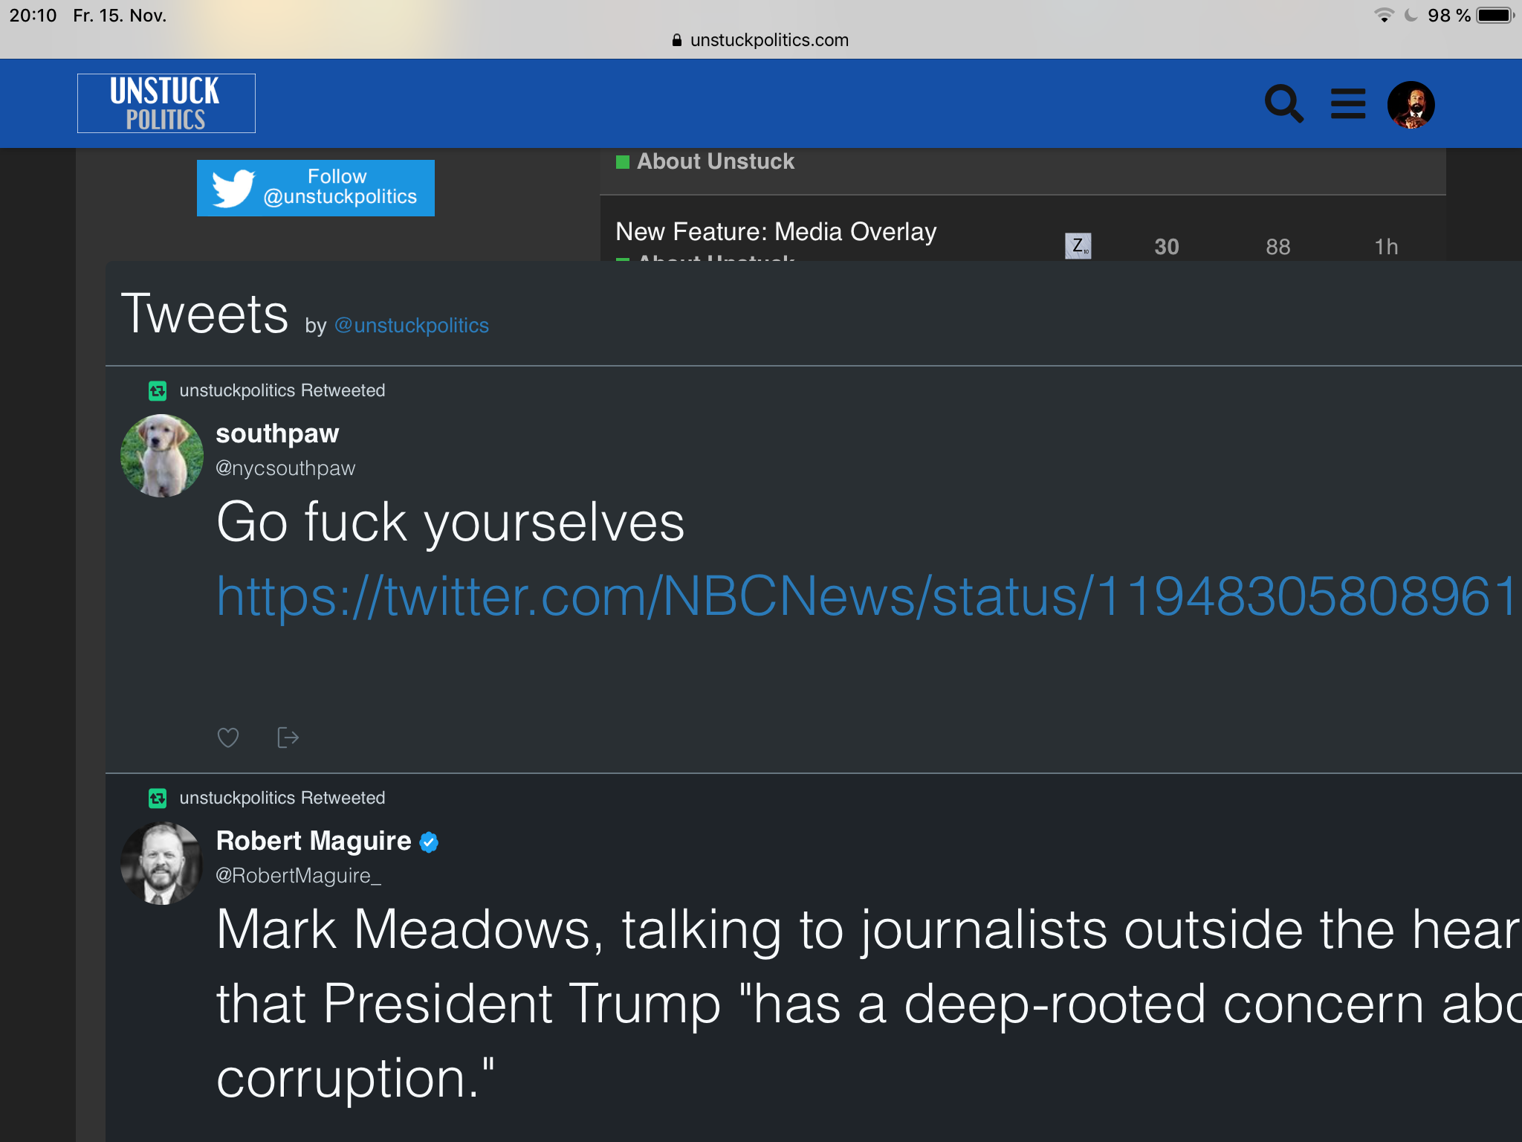Tap the Do Not Disturb moon icon
The image size is (1522, 1142).
[x=1411, y=16]
